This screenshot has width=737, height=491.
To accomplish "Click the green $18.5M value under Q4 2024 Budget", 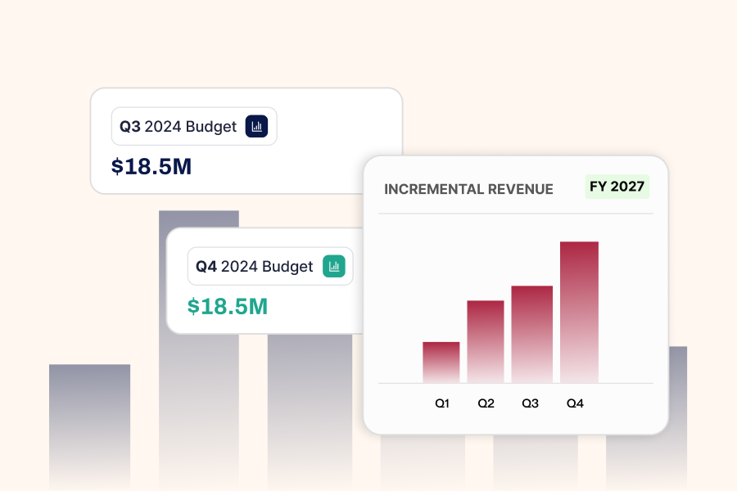I will (x=228, y=306).
